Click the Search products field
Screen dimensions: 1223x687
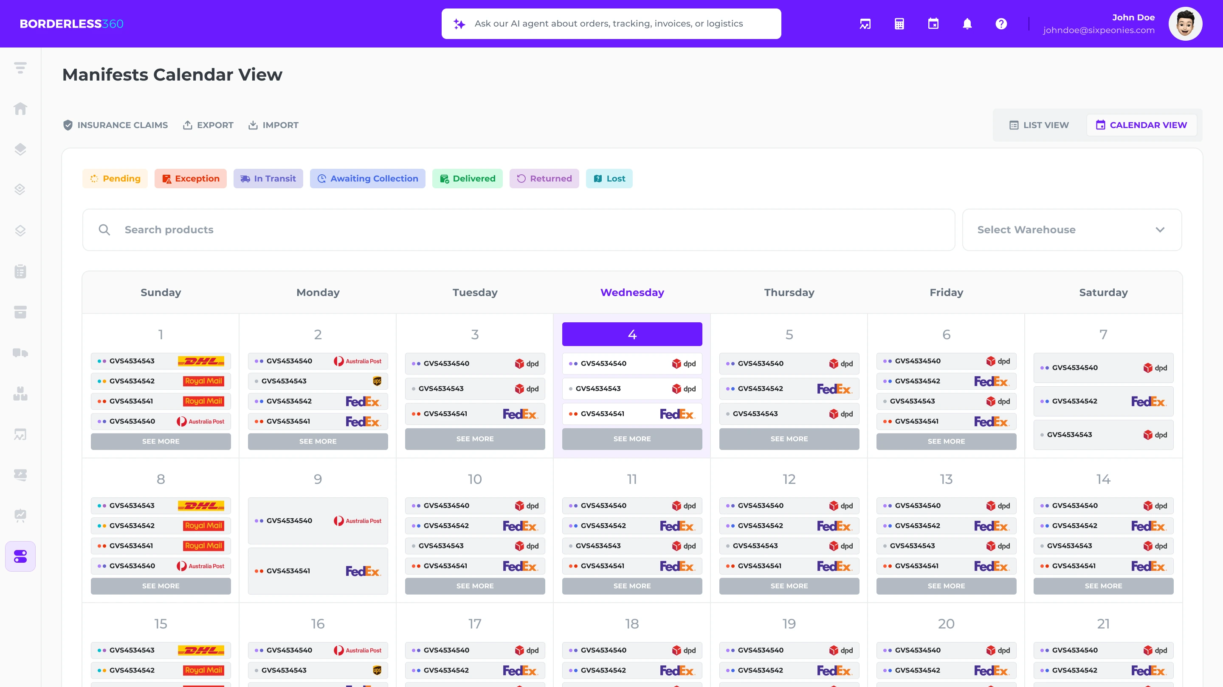[x=519, y=230]
